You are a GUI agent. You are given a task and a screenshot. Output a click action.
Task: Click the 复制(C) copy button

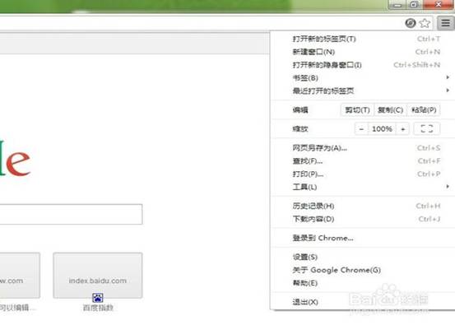[x=391, y=110]
